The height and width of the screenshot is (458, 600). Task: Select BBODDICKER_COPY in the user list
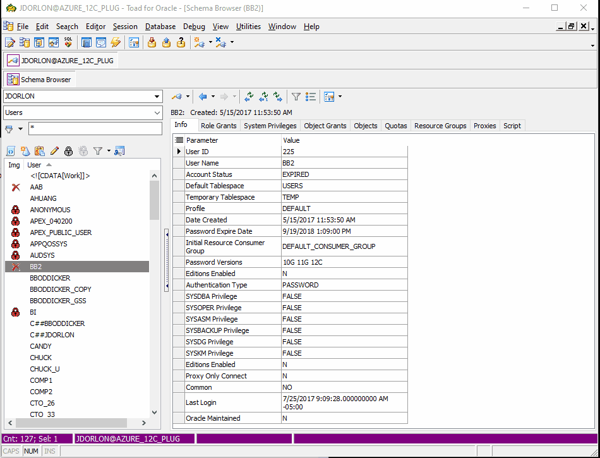(61, 289)
